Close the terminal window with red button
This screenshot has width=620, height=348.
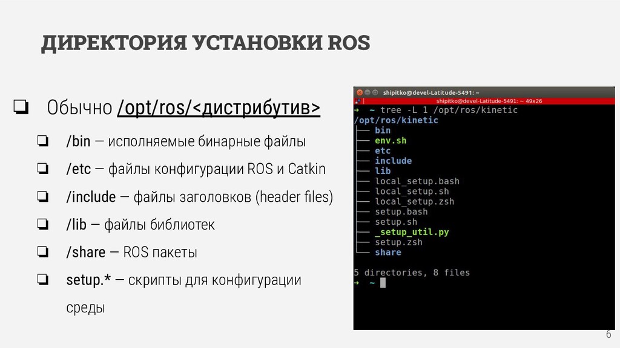pyautogui.click(x=360, y=92)
